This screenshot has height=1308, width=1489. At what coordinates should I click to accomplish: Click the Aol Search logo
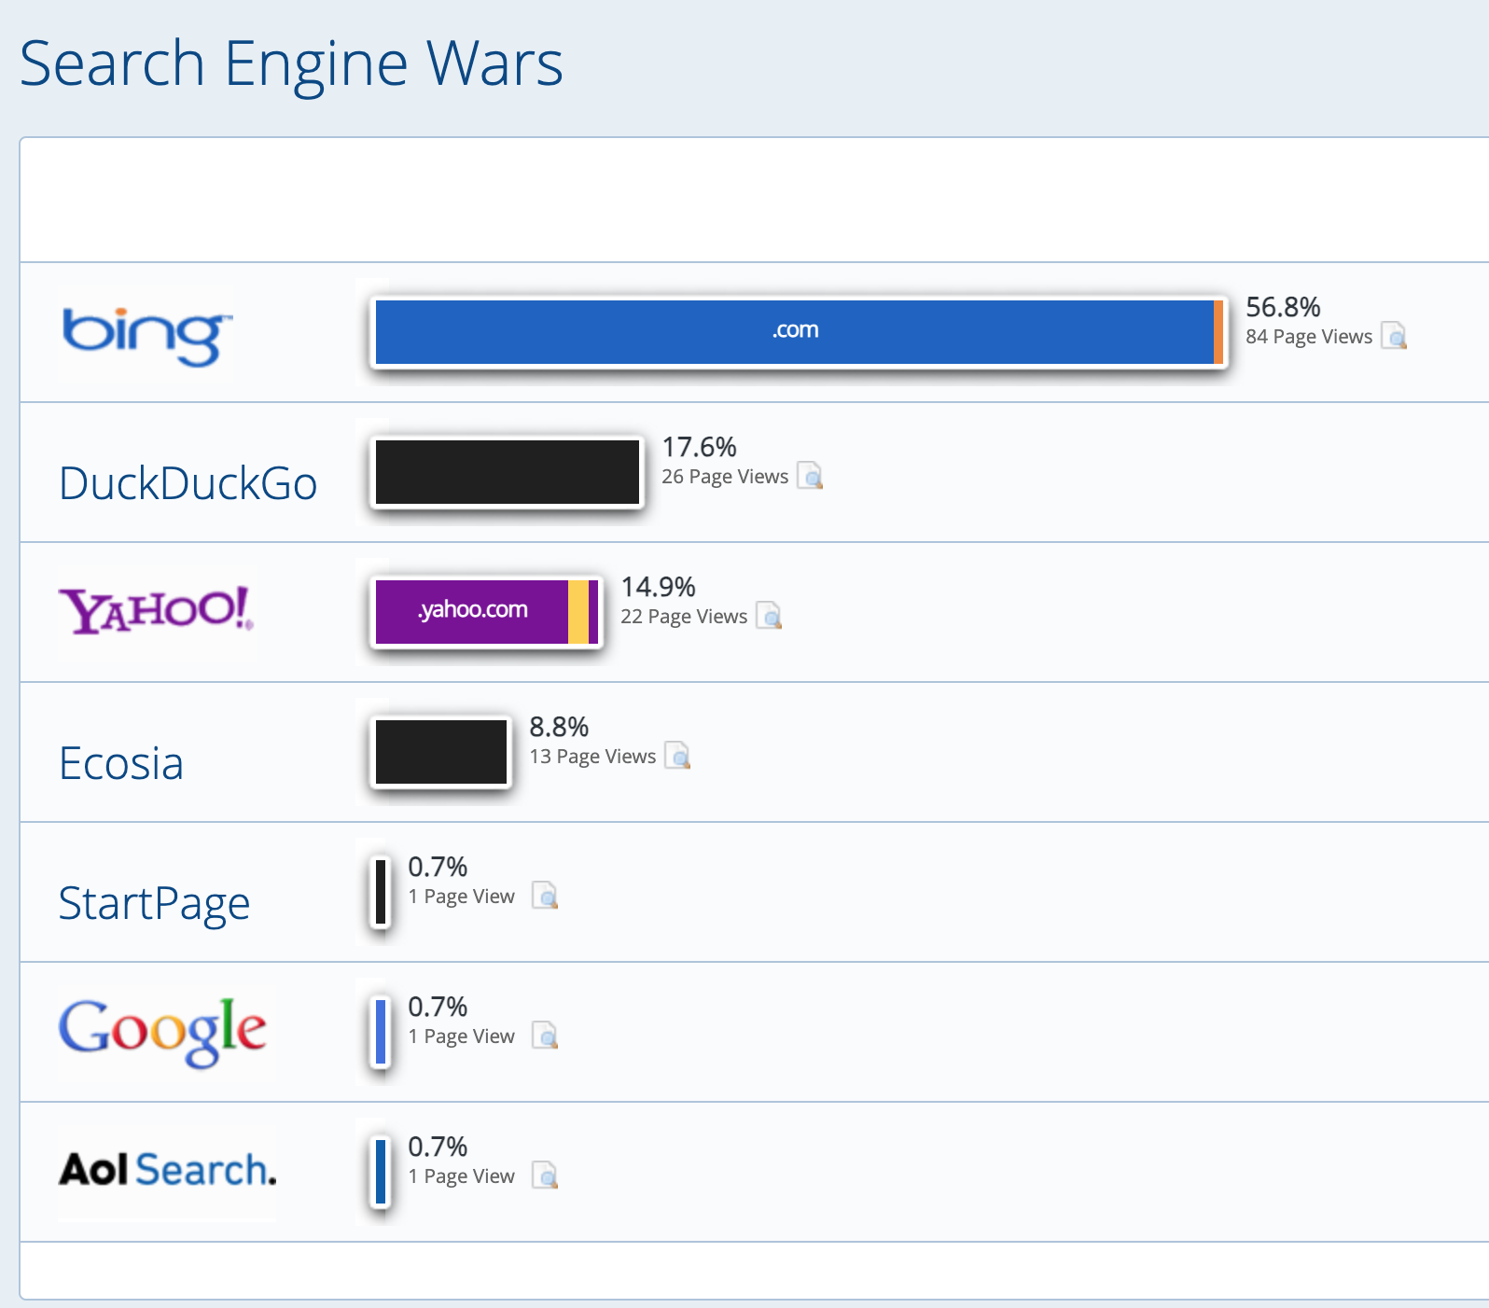pyautogui.click(x=168, y=1172)
